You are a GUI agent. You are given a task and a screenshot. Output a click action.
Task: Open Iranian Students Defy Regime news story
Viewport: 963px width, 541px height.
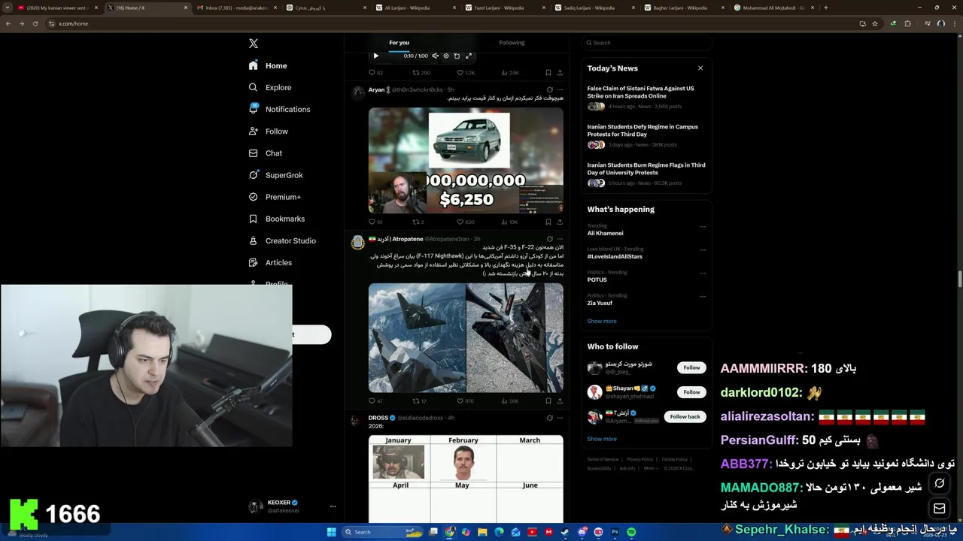[646, 135]
